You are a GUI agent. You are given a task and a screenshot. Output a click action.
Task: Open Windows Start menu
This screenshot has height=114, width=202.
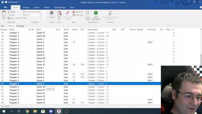point(4,111)
